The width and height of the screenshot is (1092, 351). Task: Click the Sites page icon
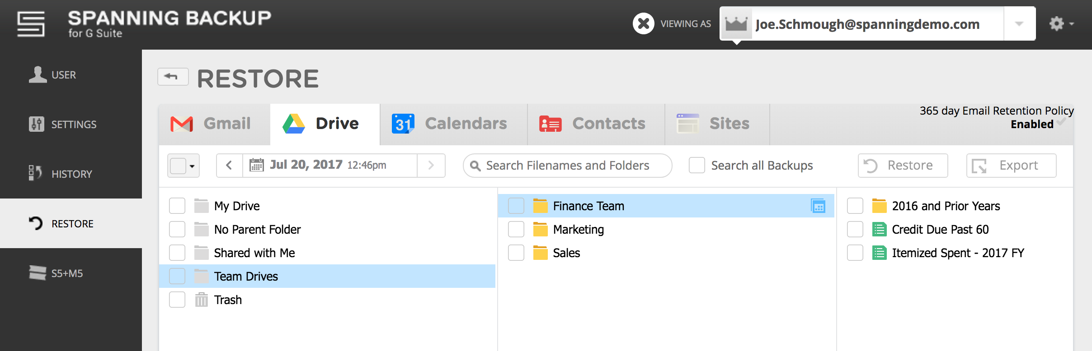point(687,124)
